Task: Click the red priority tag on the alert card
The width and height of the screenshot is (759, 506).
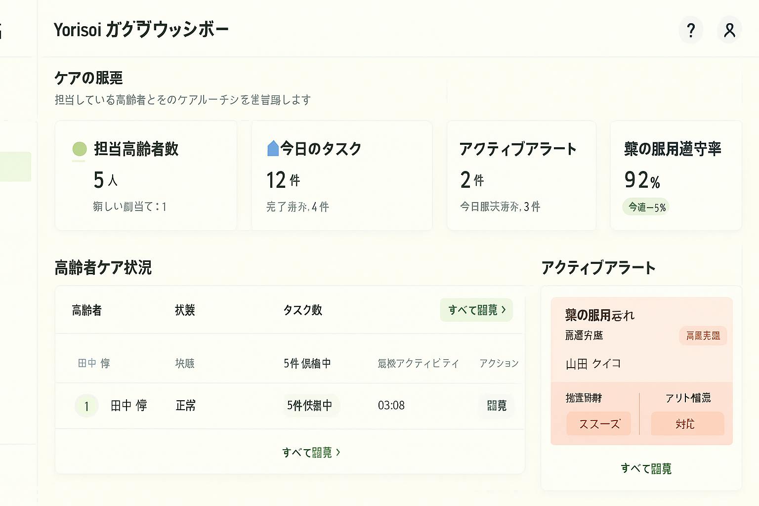Action: [x=703, y=336]
